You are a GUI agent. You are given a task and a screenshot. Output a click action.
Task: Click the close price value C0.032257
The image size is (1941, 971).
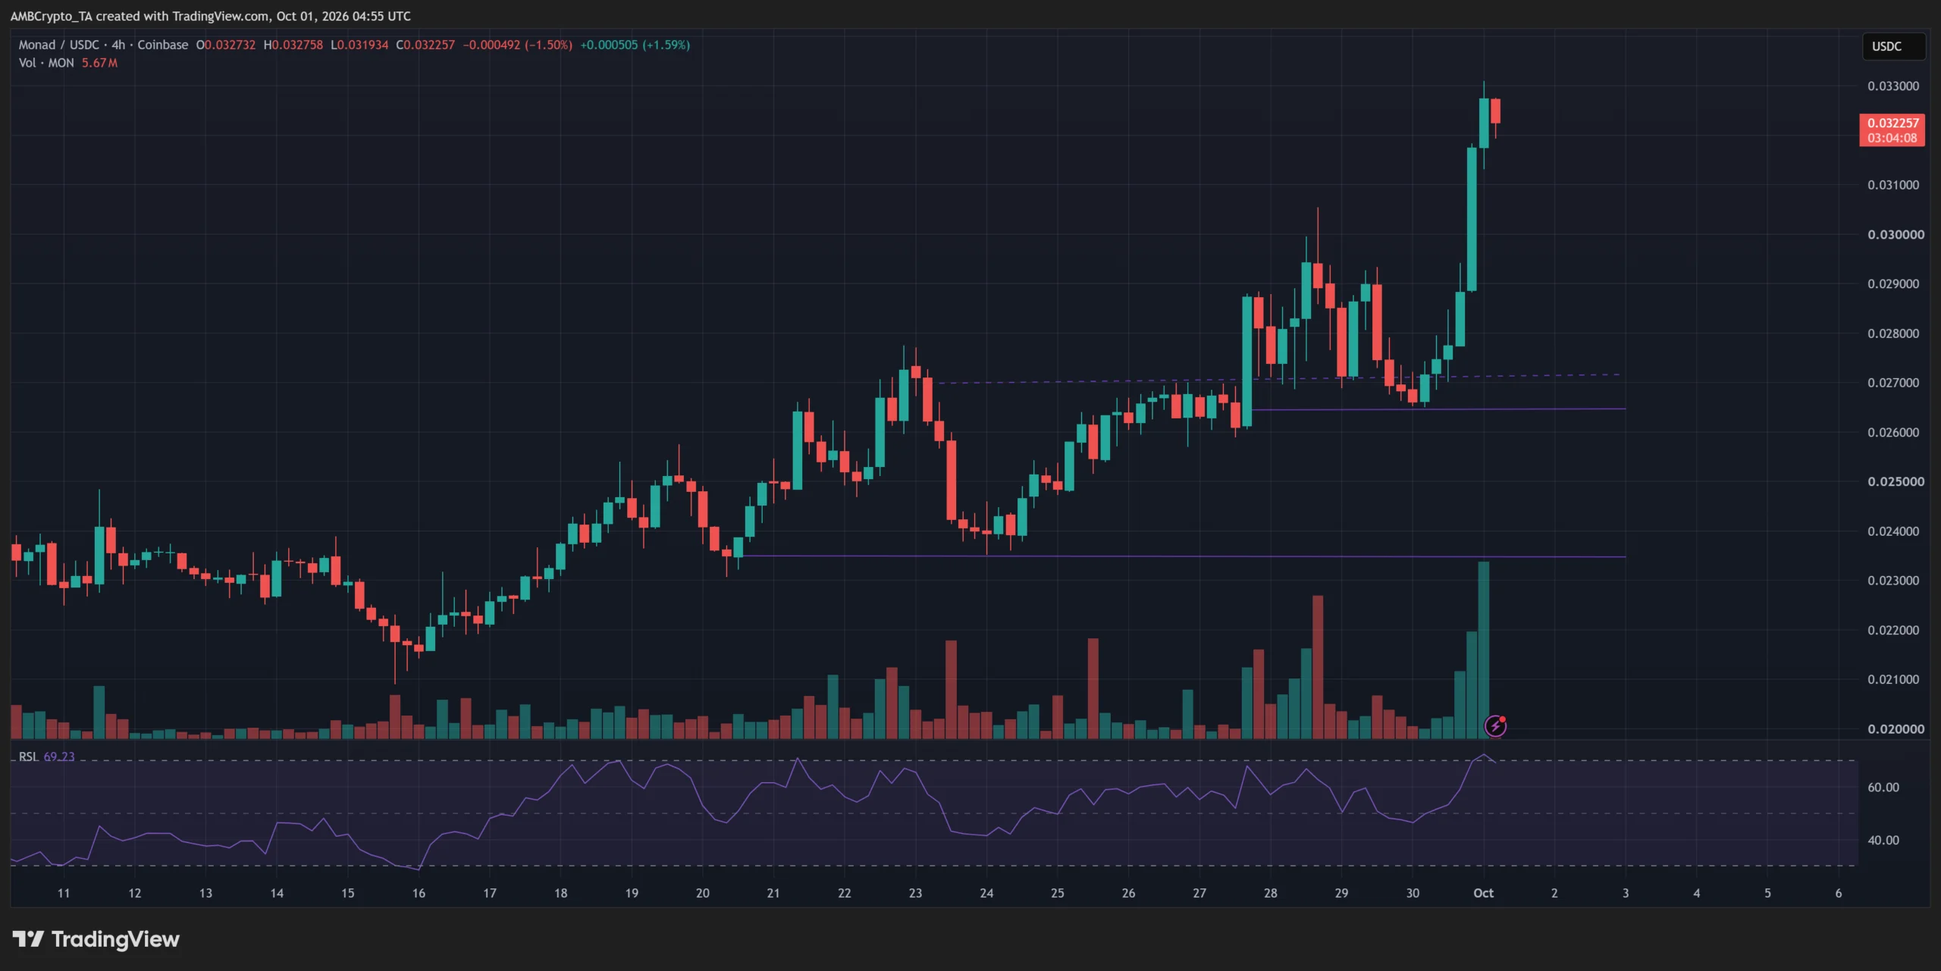(425, 45)
